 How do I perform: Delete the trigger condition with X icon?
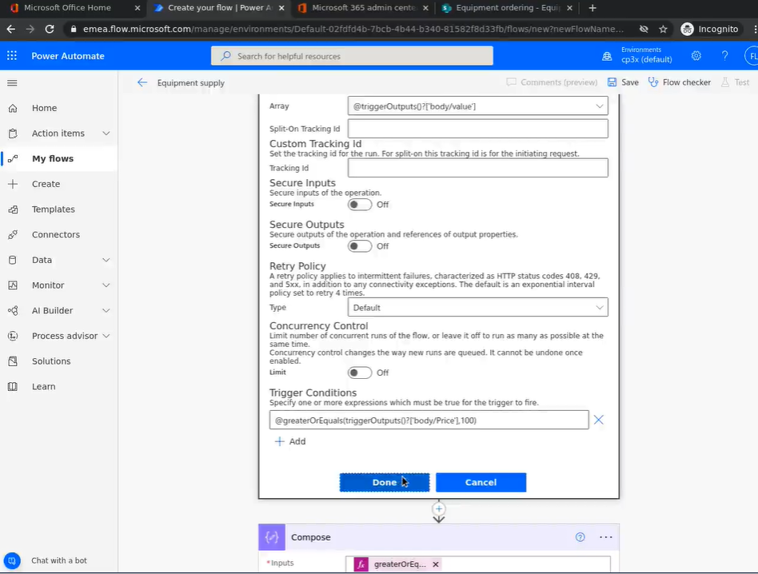(598, 420)
